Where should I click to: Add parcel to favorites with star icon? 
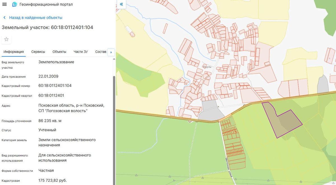coord(6,39)
